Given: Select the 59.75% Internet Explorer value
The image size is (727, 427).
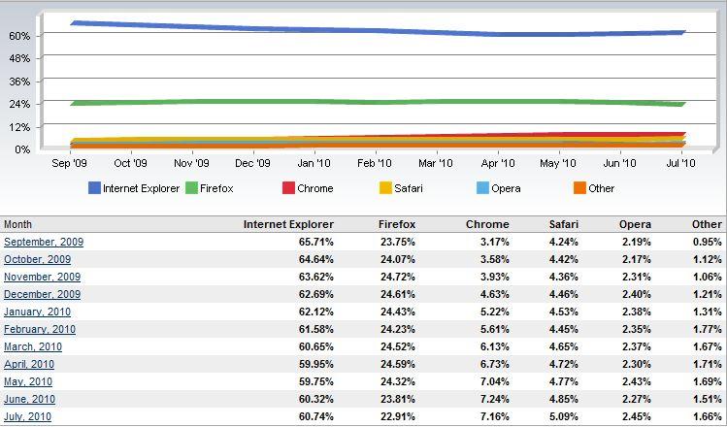Looking at the screenshot, I should [x=316, y=381].
